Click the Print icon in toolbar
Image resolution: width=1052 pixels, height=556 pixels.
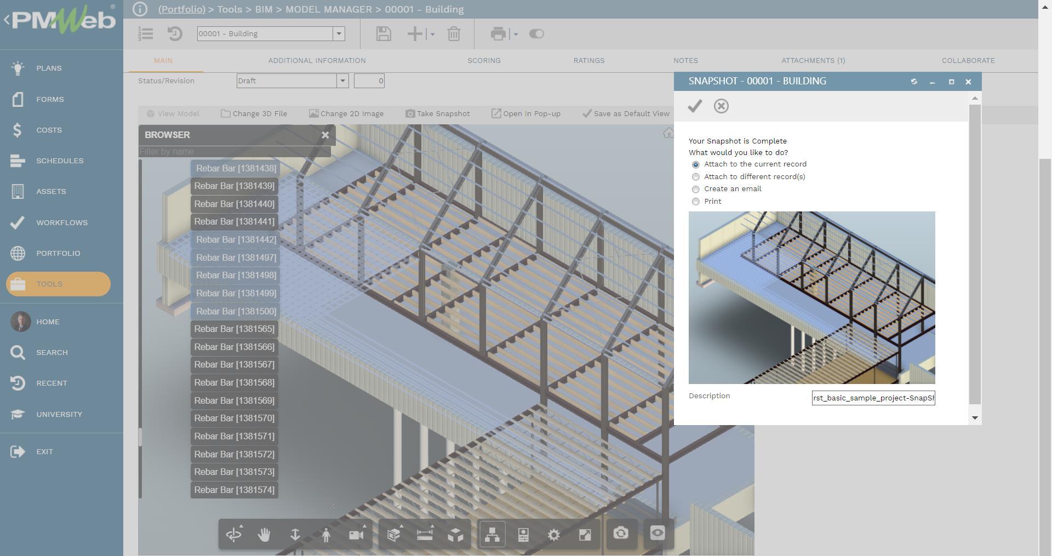[x=498, y=34]
